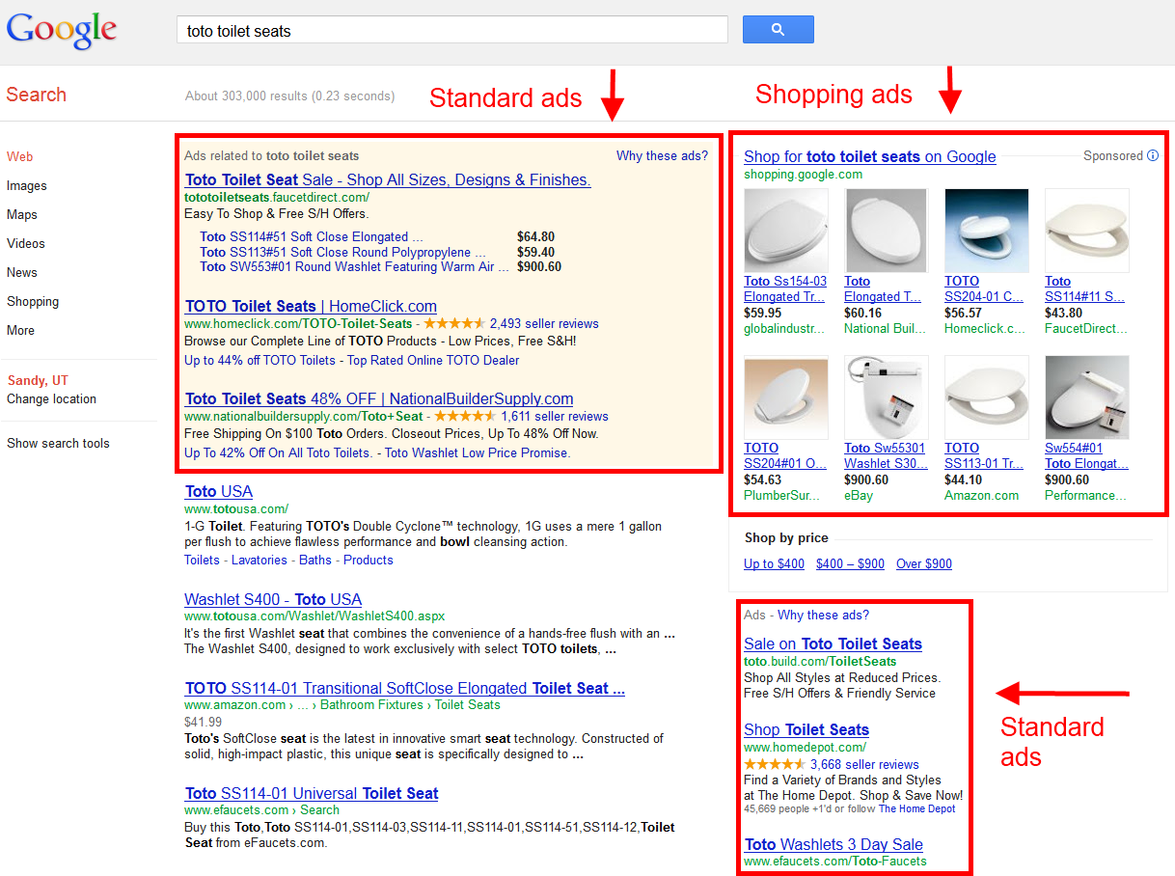The width and height of the screenshot is (1175, 876).
Task: Open Washlet S400 - Toto USA result
Action: click(273, 599)
